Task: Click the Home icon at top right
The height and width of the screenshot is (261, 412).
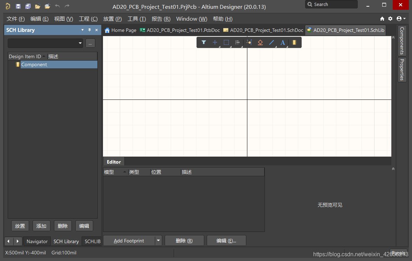Action: (382, 19)
